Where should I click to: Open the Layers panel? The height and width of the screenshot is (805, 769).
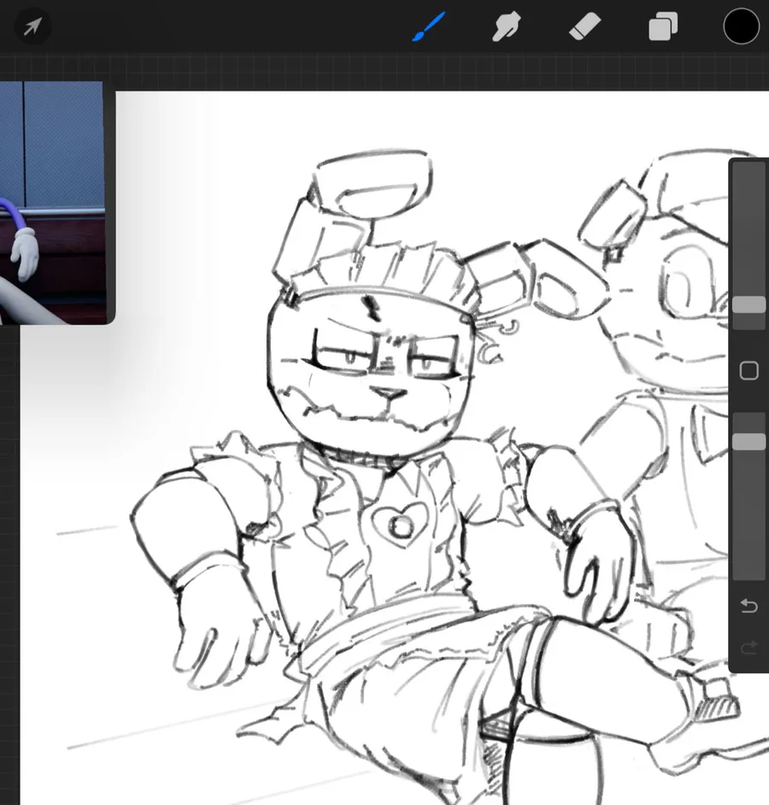tap(663, 26)
